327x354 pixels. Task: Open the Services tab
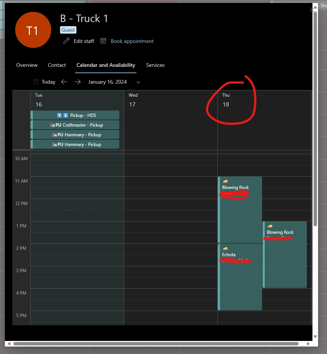tap(155, 65)
